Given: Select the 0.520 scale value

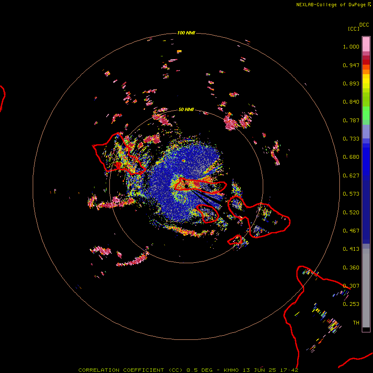Looking at the screenshot, I should coord(351,213).
